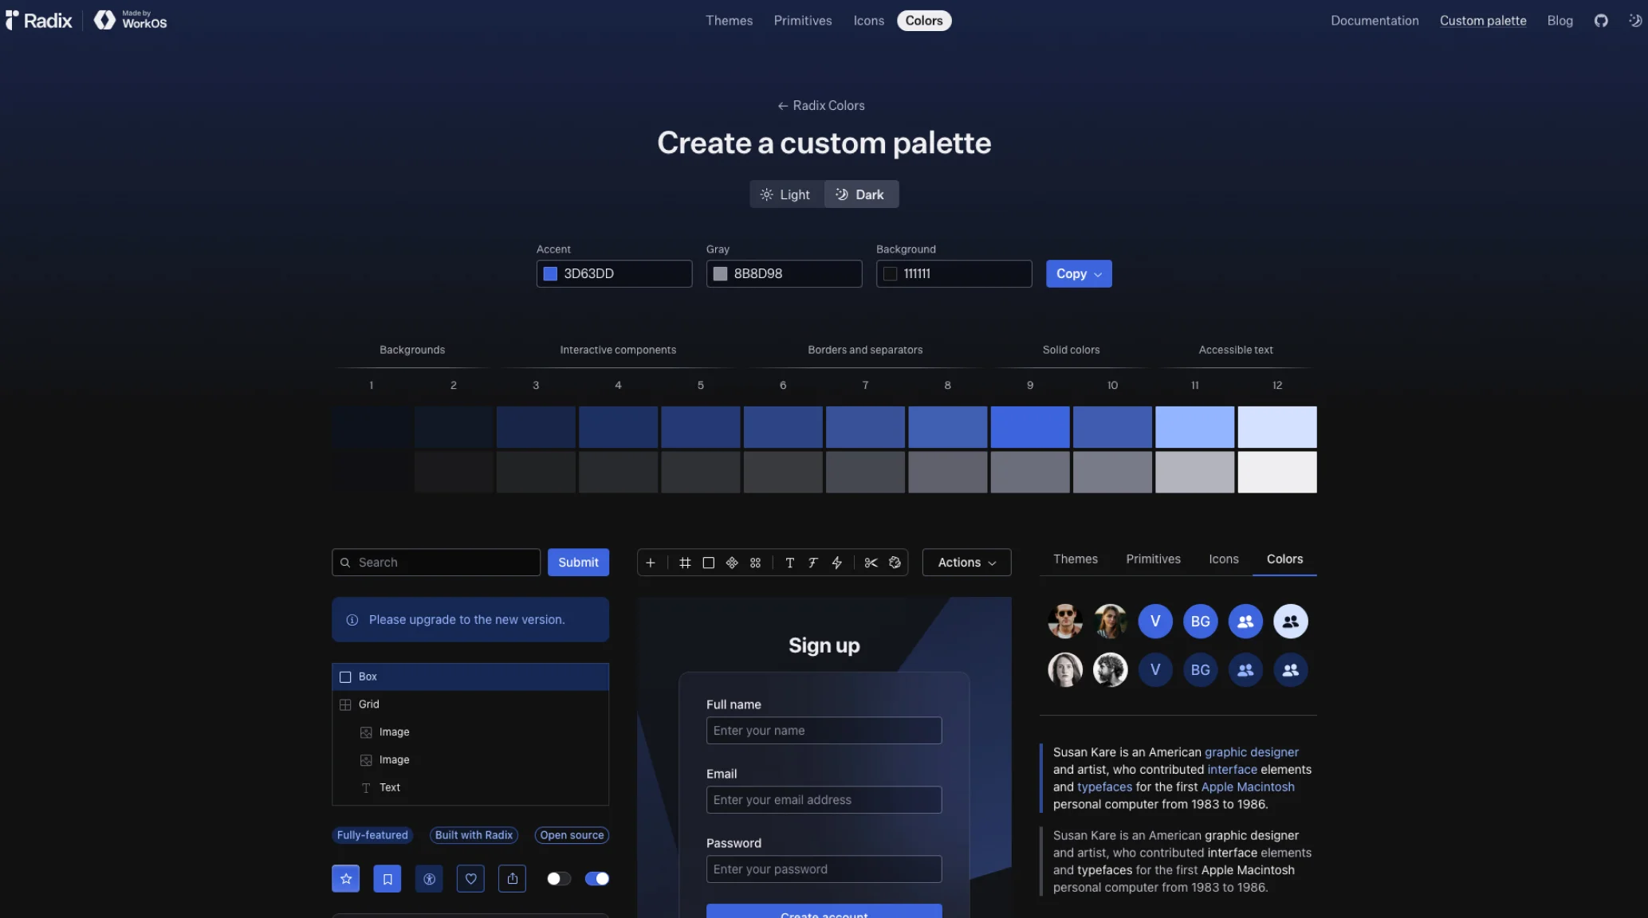Viewport: 1648px width, 918px height.
Task: Open the Copy dropdown button
Action: [x=1079, y=274]
